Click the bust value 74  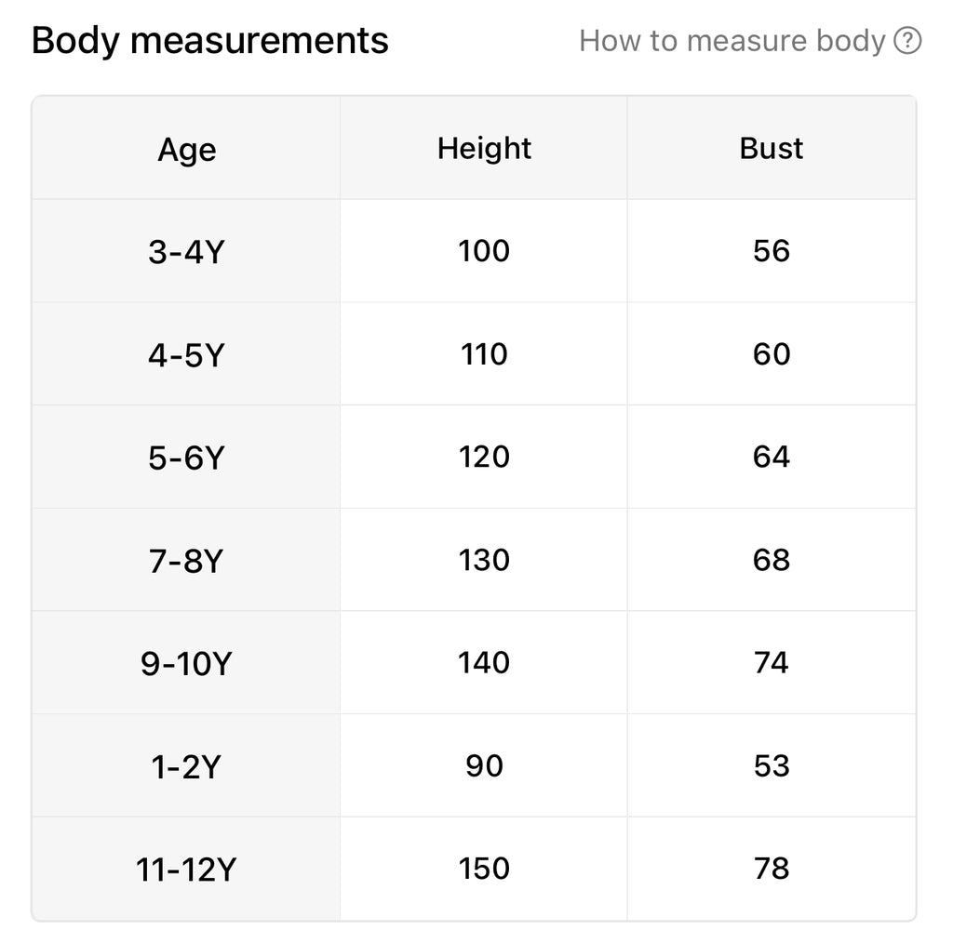(x=772, y=662)
